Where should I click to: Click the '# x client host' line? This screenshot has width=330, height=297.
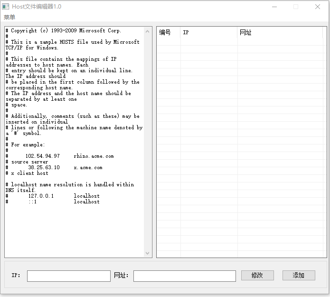27,173
